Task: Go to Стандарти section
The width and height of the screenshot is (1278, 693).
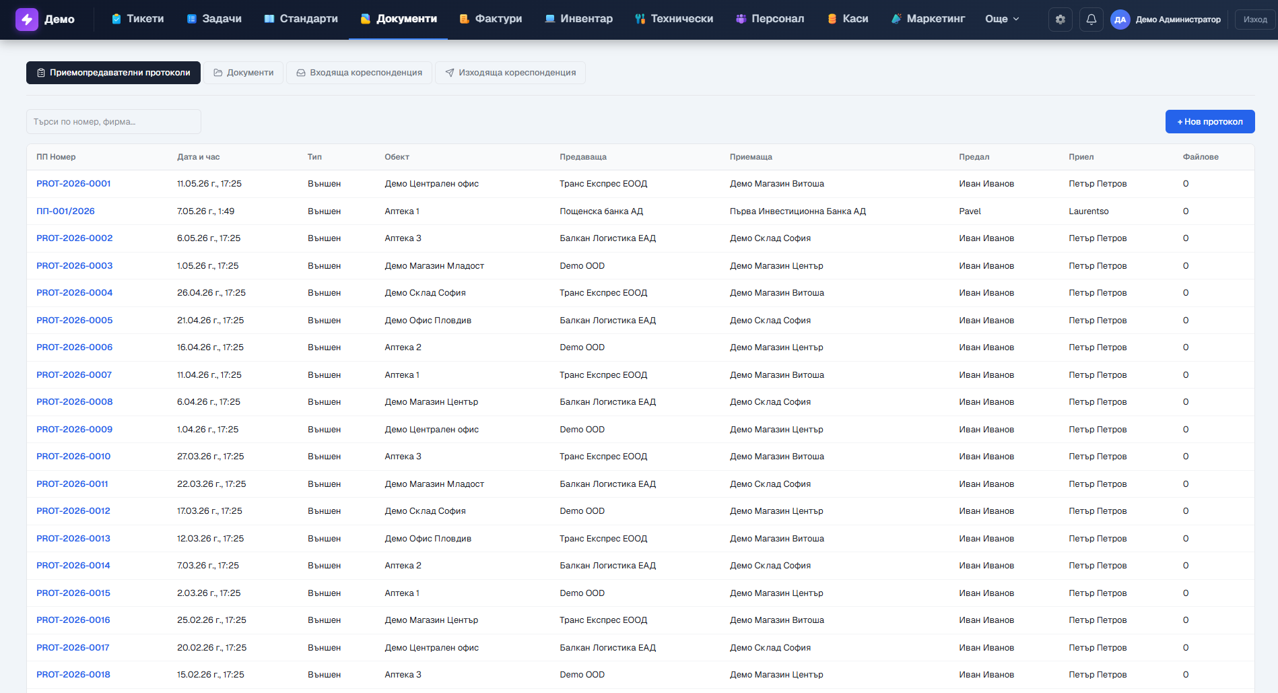Action: pos(301,19)
